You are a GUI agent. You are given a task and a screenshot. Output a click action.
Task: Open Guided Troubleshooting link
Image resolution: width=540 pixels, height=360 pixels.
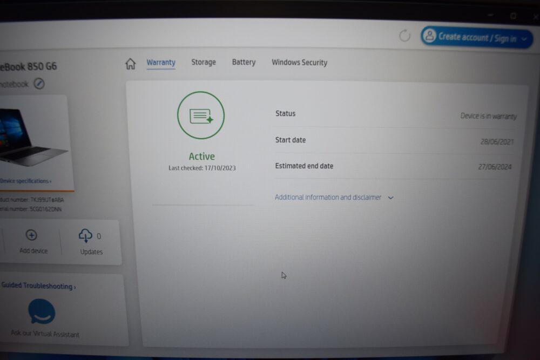[x=38, y=286]
